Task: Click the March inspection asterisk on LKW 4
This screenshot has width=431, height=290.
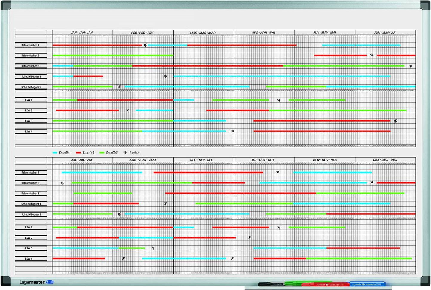Action: click(x=232, y=131)
